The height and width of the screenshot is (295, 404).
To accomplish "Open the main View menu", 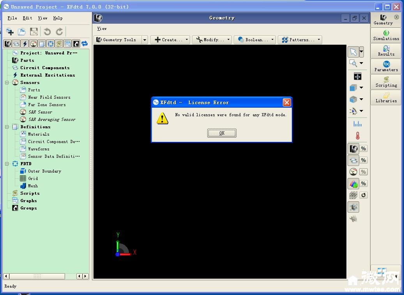I will click(x=42, y=18).
